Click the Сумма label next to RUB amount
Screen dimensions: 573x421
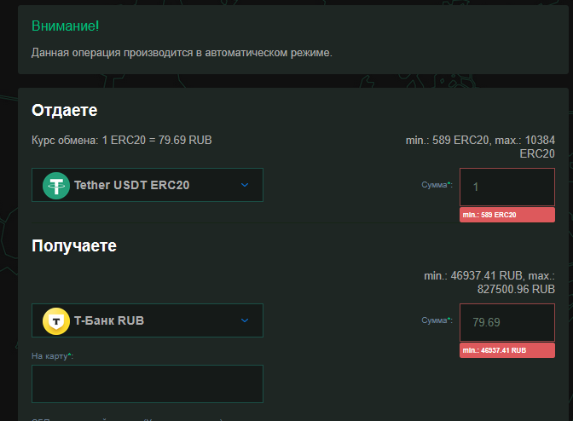[x=437, y=320]
